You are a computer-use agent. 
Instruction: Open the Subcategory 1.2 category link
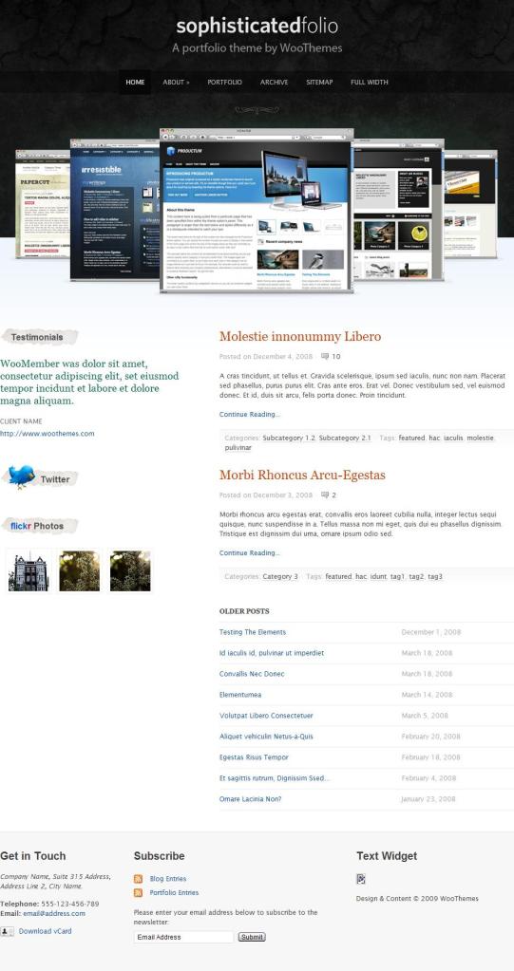coord(289,438)
